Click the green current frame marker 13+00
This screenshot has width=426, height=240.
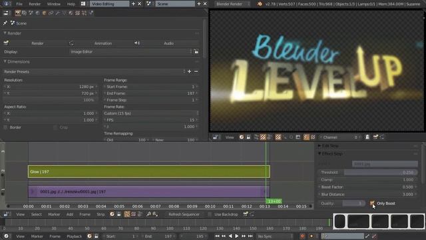coord(274,201)
